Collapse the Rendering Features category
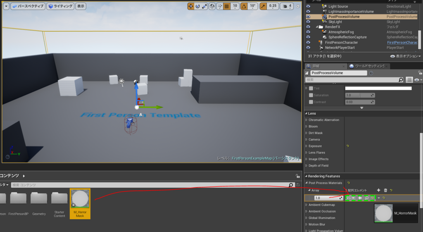The width and height of the screenshot is (423, 232). click(306, 176)
